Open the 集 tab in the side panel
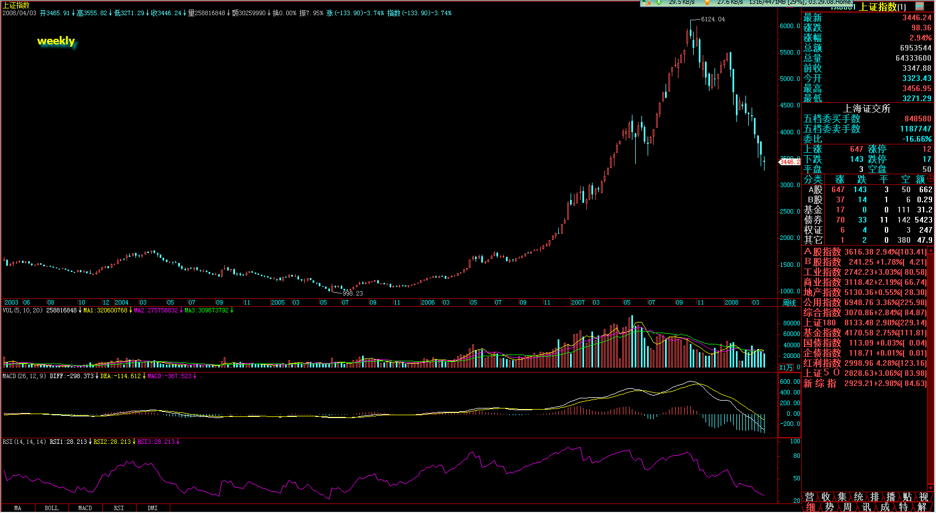This screenshot has width=936, height=513. [842, 497]
